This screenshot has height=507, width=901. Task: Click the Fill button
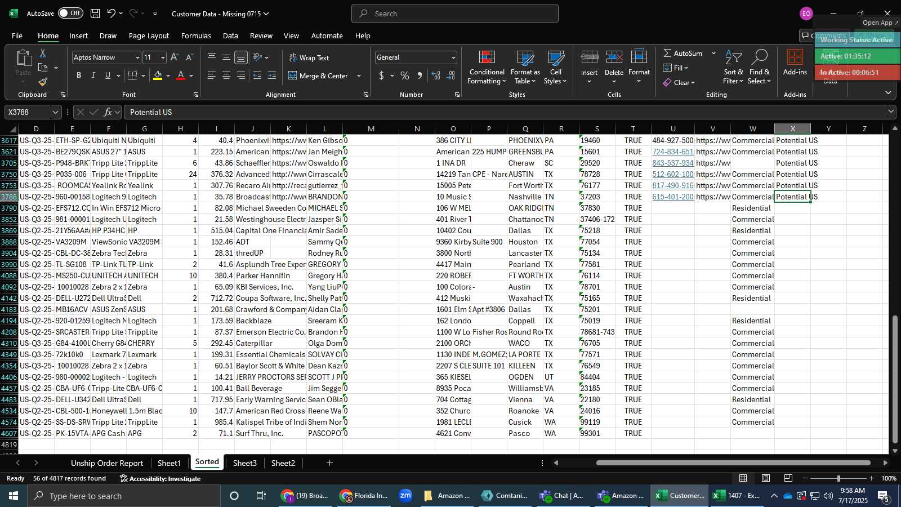pos(676,68)
